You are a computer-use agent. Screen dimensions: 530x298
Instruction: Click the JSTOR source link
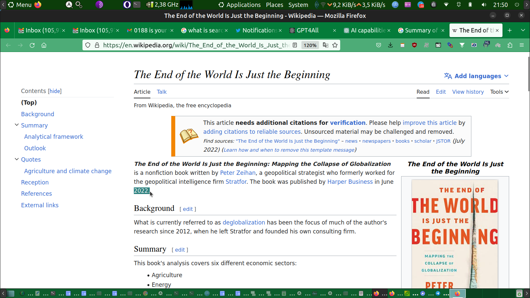(443, 141)
